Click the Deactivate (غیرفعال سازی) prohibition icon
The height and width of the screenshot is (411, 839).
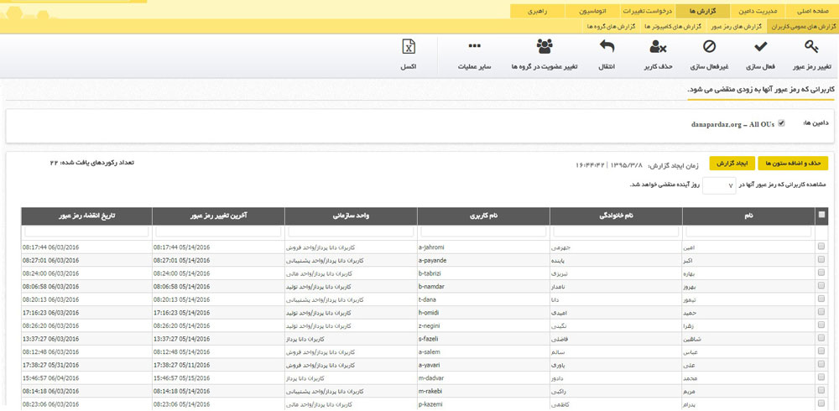pyautogui.click(x=709, y=47)
